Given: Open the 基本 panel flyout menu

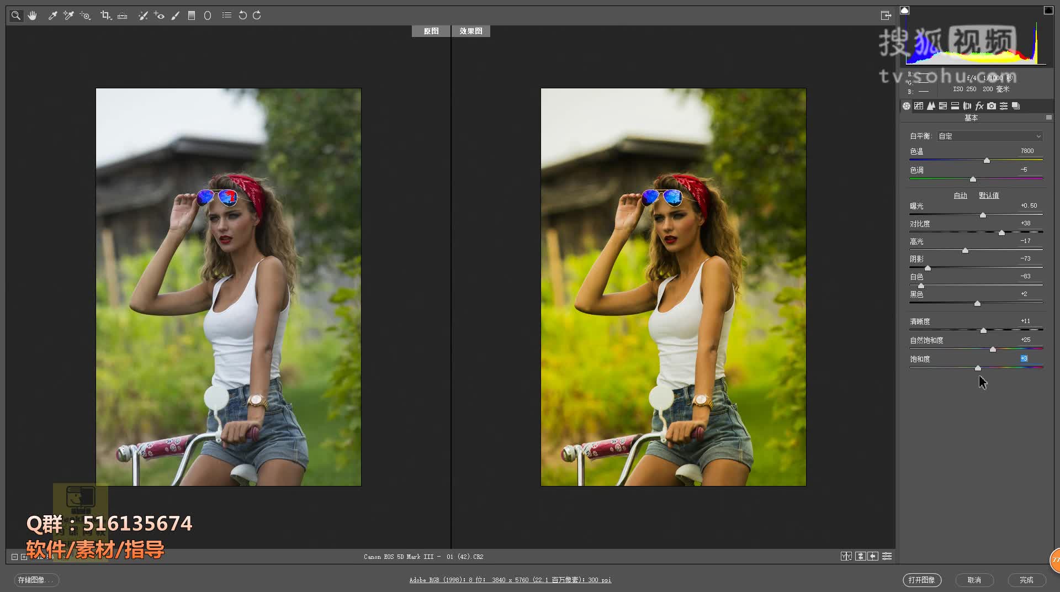Looking at the screenshot, I should (x=1049, y=118).
